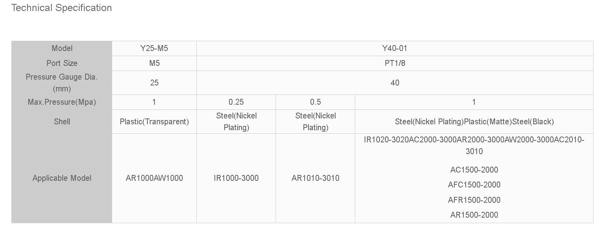Click the 0.25 max pressure cell
The height and width of the screenshot is (231, 599).
click(236, 102)
